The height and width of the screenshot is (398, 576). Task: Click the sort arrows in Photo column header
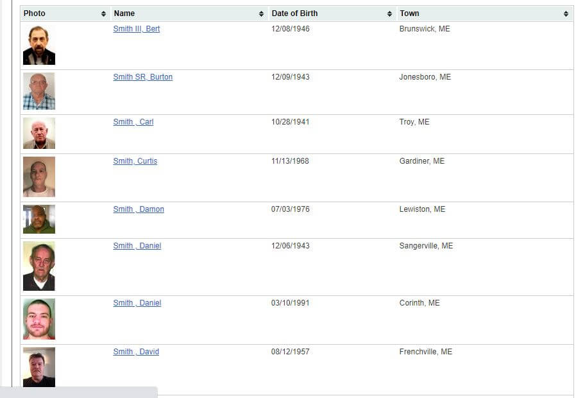click(104, 13)
